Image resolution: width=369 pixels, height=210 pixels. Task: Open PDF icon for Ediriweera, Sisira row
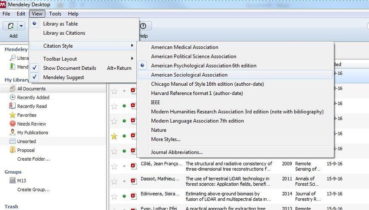click(x=133, y=196)
